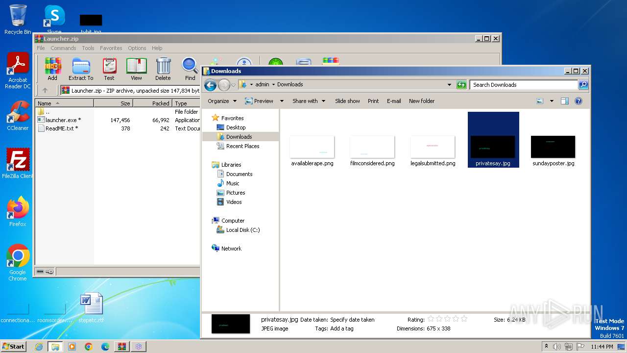Click Add a tag link
627x353 pixels.
(342, 328)
